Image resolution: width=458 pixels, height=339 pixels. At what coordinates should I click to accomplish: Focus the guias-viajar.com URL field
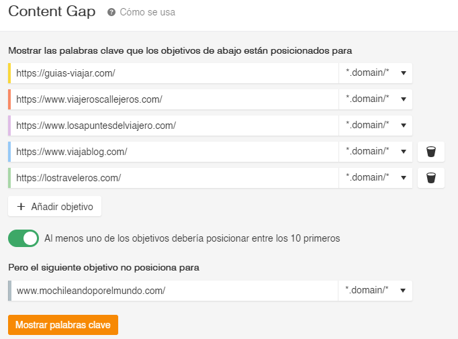tap(175, 73)
